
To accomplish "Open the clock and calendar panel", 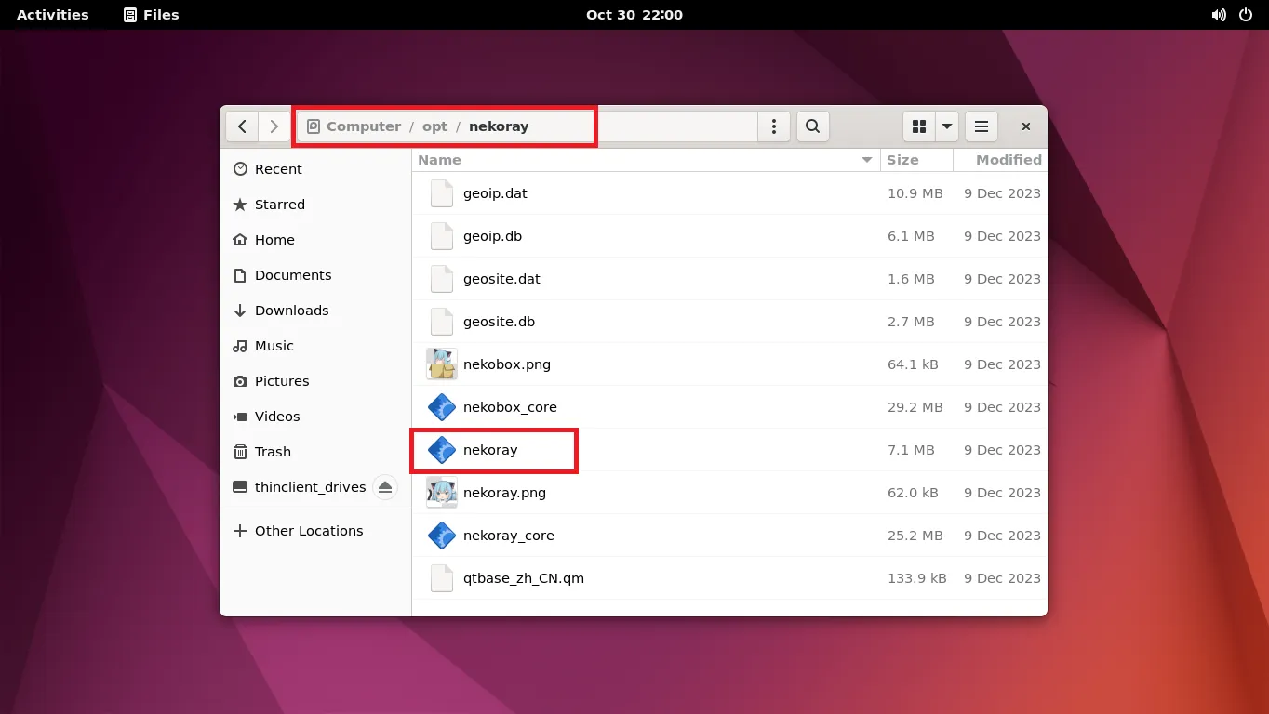I will 634,15.
